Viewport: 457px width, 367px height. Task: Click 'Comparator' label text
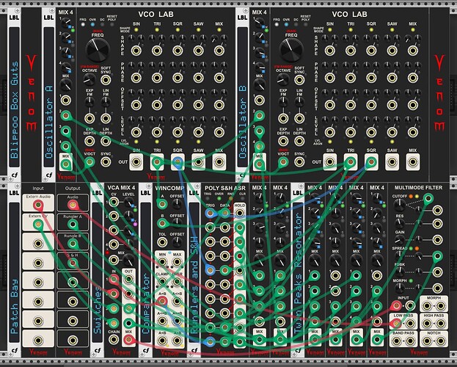[x=145, y=303]
